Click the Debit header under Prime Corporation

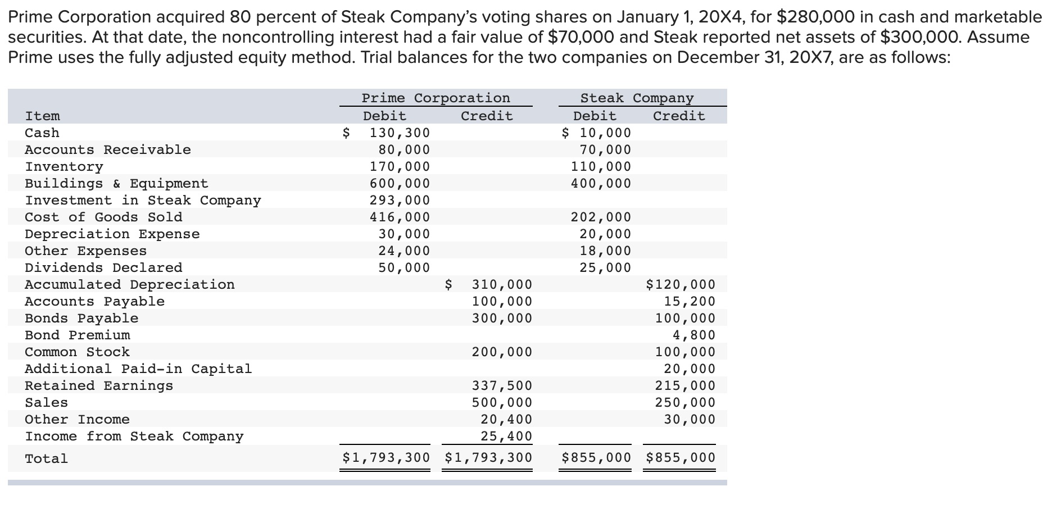pyautogui.click(x=384, y=116)
